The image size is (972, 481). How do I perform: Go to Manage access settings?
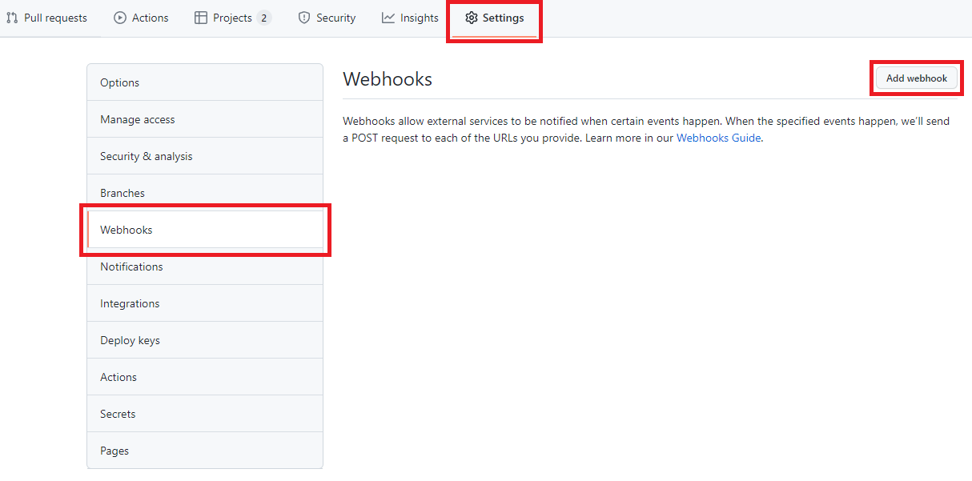click(x=205, y=119)
